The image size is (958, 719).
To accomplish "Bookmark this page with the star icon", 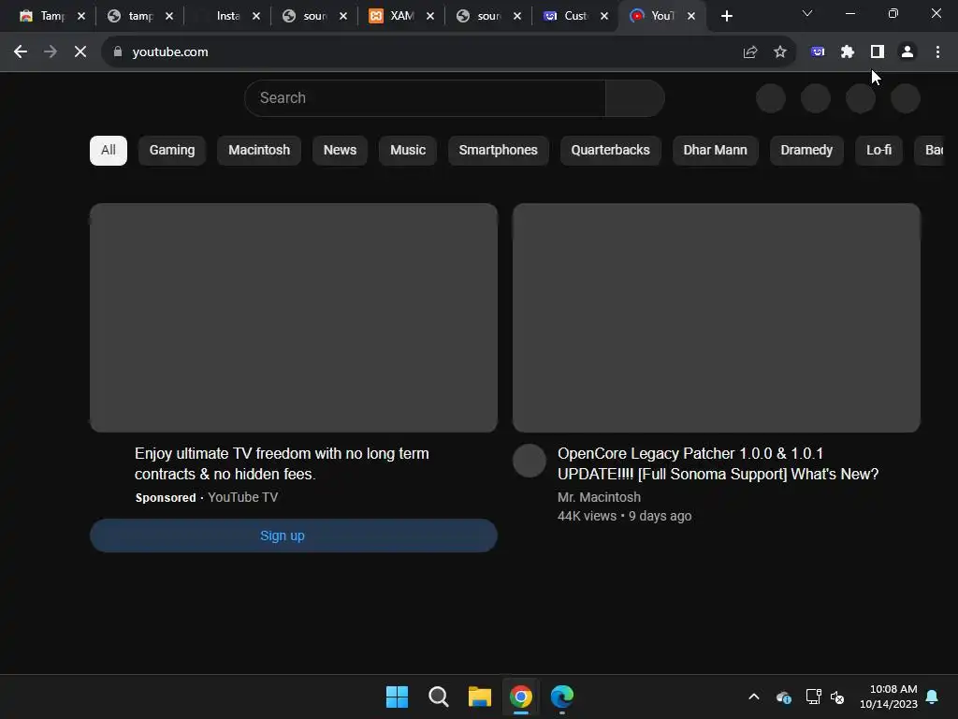I will (780, 52).
